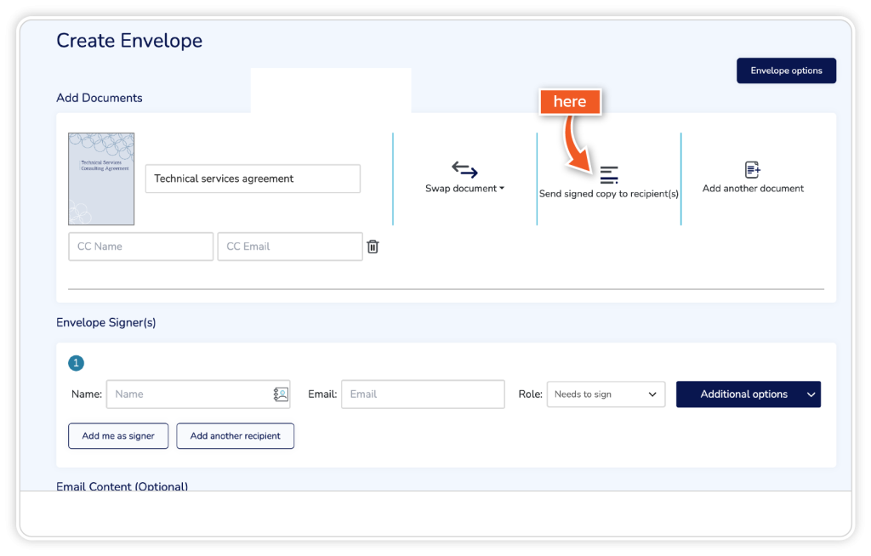Click the Send signed copy to recipient(s) label
The height and width of the screenshot is (556, 871).
tap(609, 194)
